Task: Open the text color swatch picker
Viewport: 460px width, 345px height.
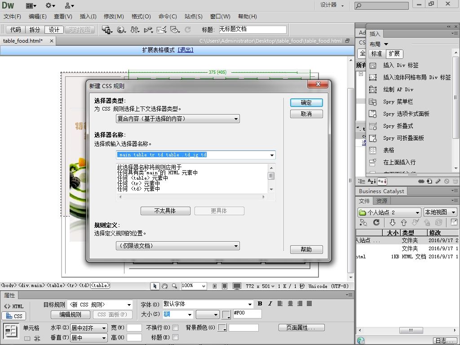Action: [x=226, y=315]
